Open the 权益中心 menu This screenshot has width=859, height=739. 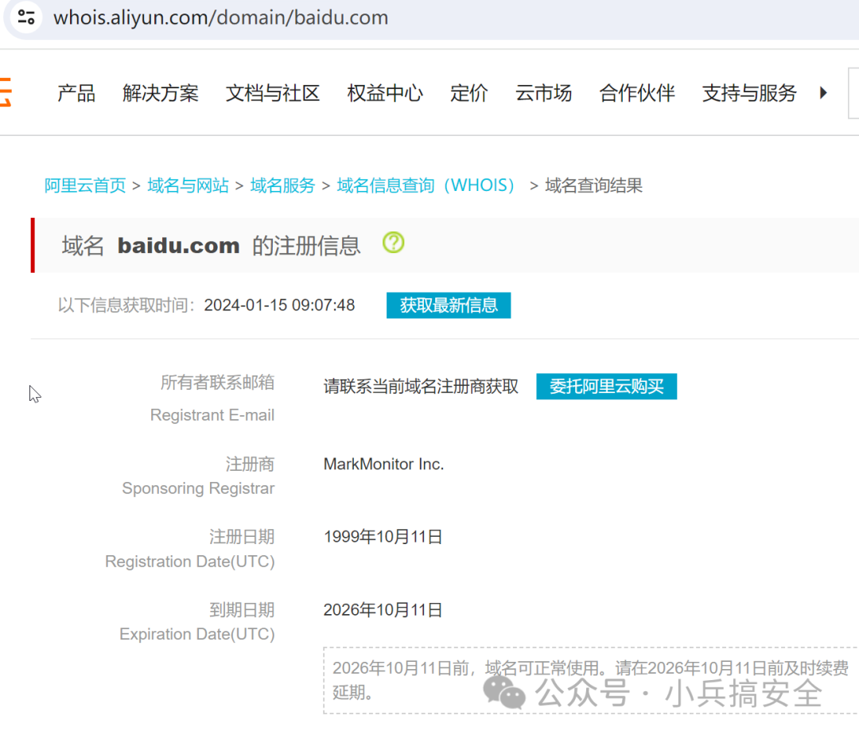point(385,93)
